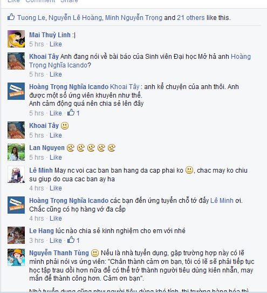Screen dimensions: 267x293
Task: Open Nguyễn Lê Hoàng's profile link
Action: click(x=76, y=18)
